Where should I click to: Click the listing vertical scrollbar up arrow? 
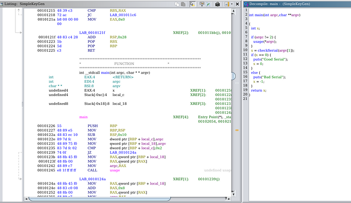233,11
